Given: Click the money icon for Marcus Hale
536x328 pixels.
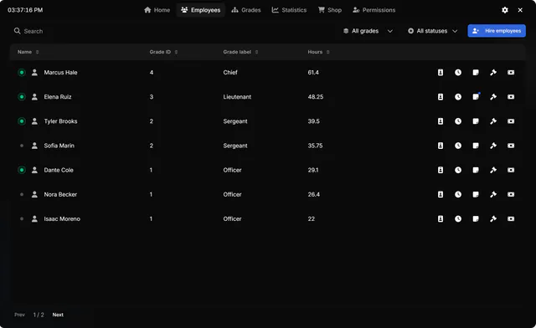Looking at the screenshot, I should (511, 73).
